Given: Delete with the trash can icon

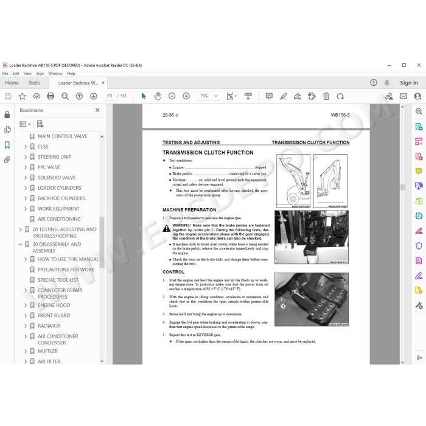Looking at the screenshot, I should click(x=326, y=96).
